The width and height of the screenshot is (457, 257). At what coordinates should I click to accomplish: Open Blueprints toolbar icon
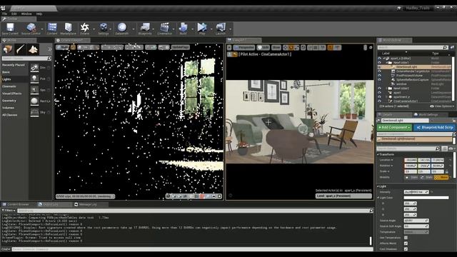tap(145, 28)
